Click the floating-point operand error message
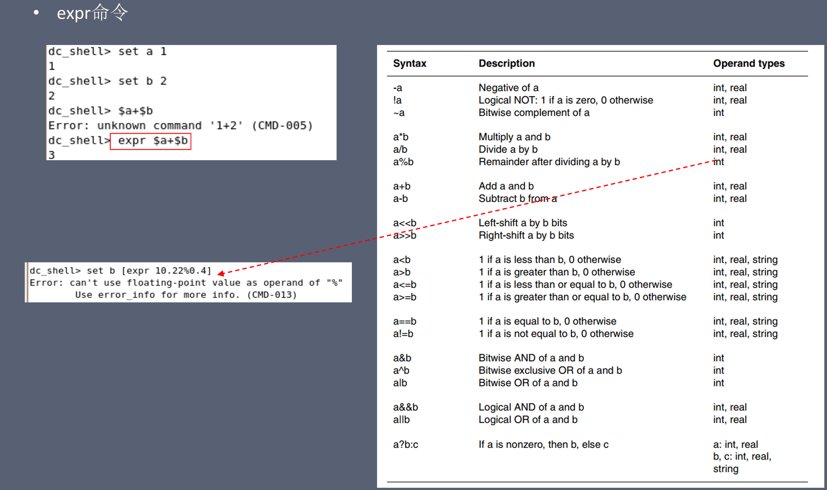 tap(186, 283)
